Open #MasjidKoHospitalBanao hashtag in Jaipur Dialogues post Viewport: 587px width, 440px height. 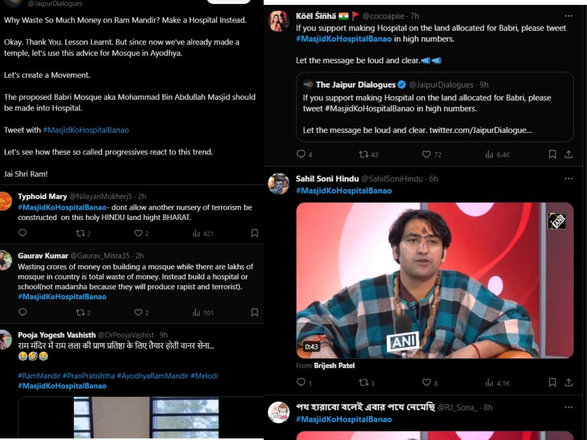pyautogui.click(x=86, y=130)
